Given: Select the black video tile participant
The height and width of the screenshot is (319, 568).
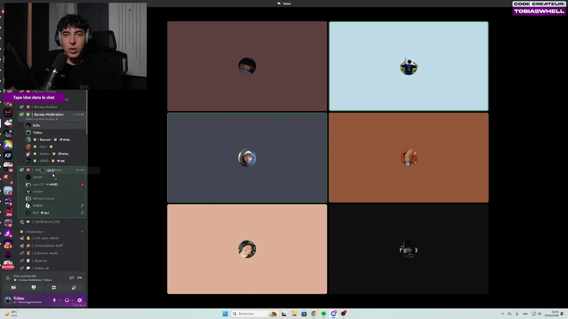Looking at the screenshot, I should 409,249.
